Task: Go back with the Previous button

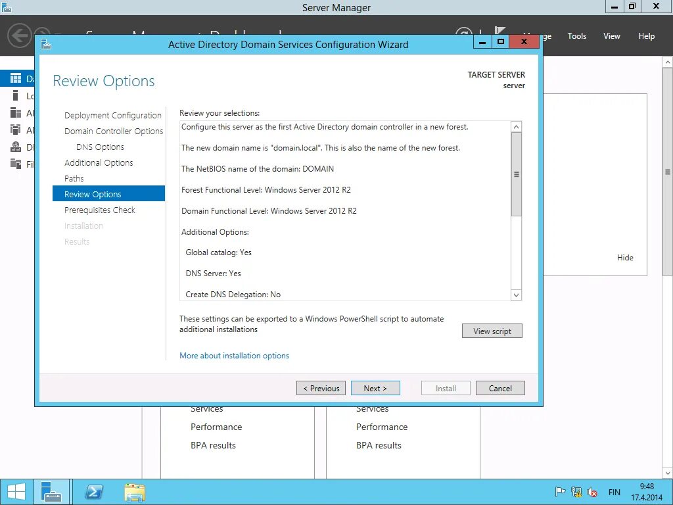Action: pos(321,388)
